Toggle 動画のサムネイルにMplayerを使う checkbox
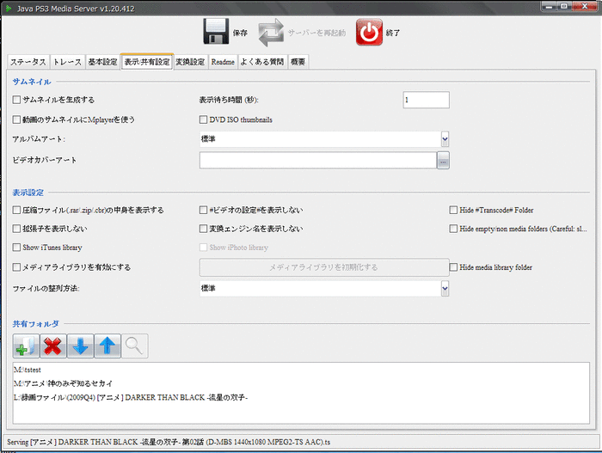602x453 pixels. [16, 119]
